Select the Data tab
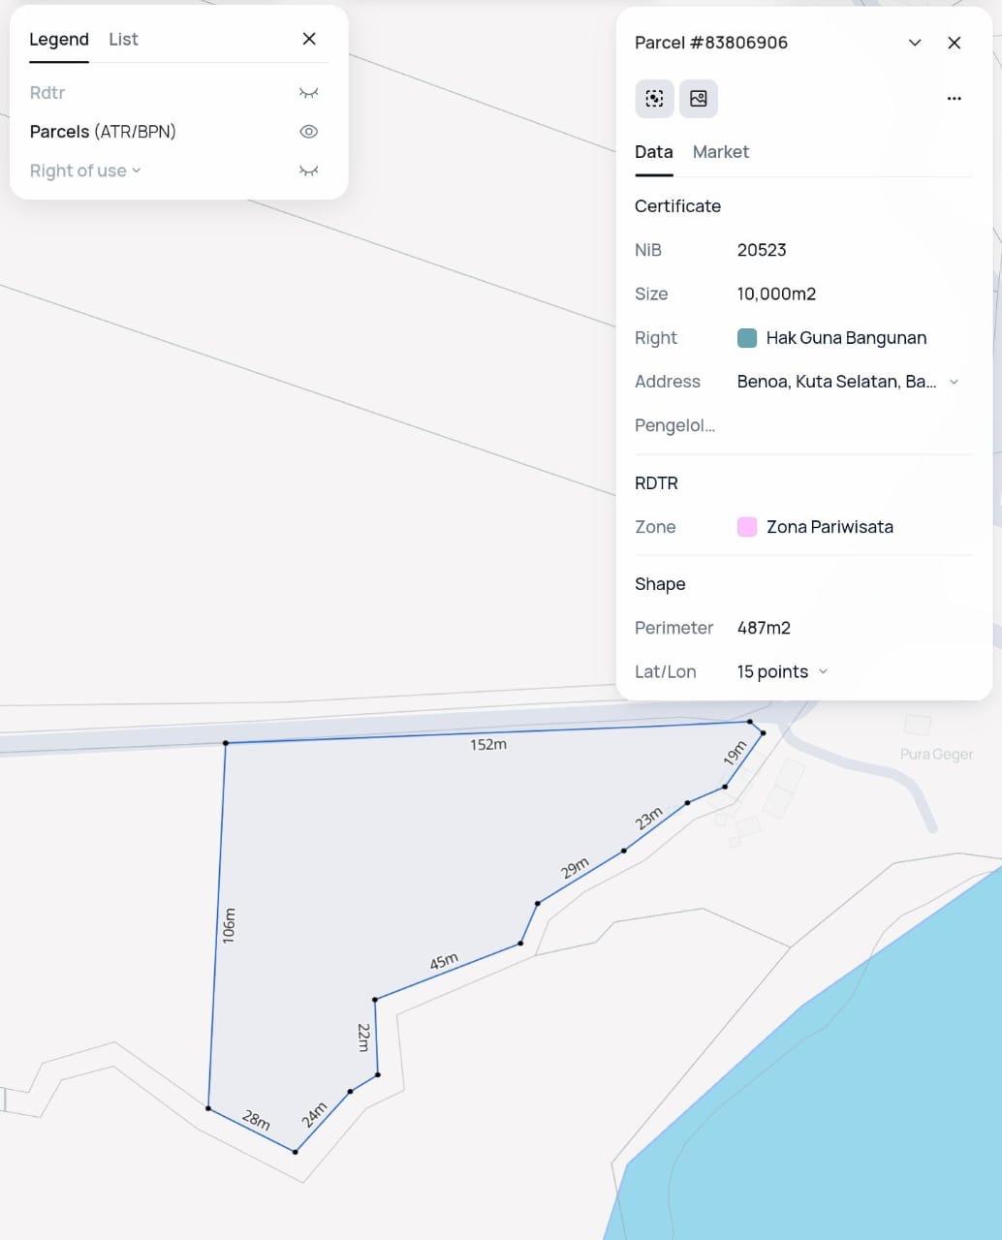Screen dimensions: 1002x1240 653,152
